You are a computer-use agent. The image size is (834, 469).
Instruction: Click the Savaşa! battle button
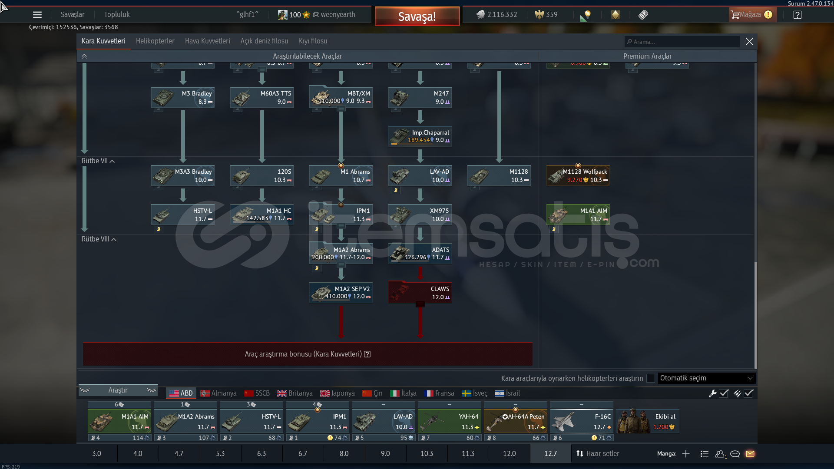point(417,17)
